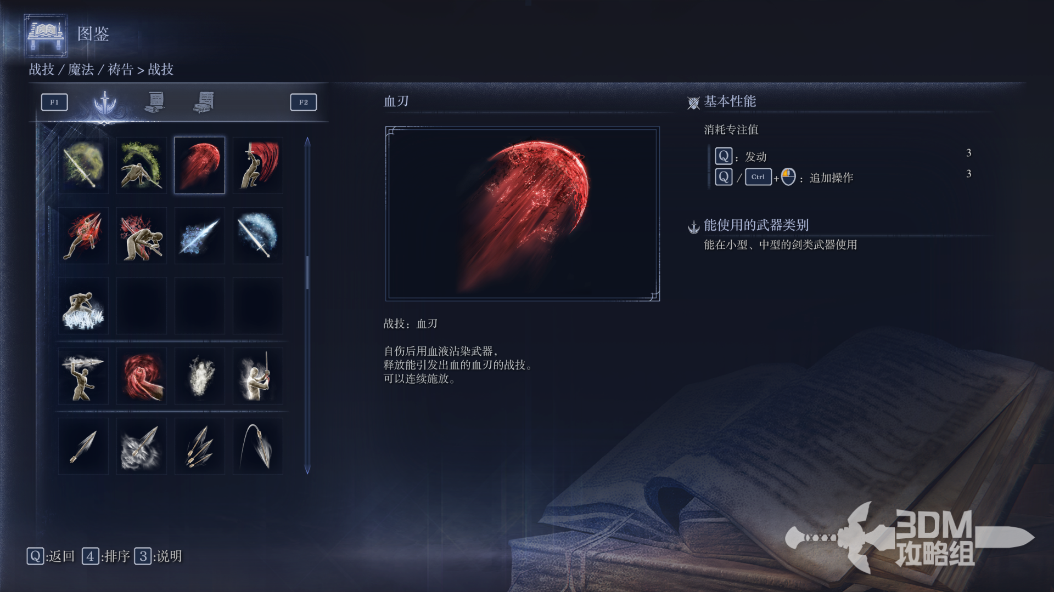Select the triple arrows skill icon
Screen dimensions: 1054x592
[199, 446]
